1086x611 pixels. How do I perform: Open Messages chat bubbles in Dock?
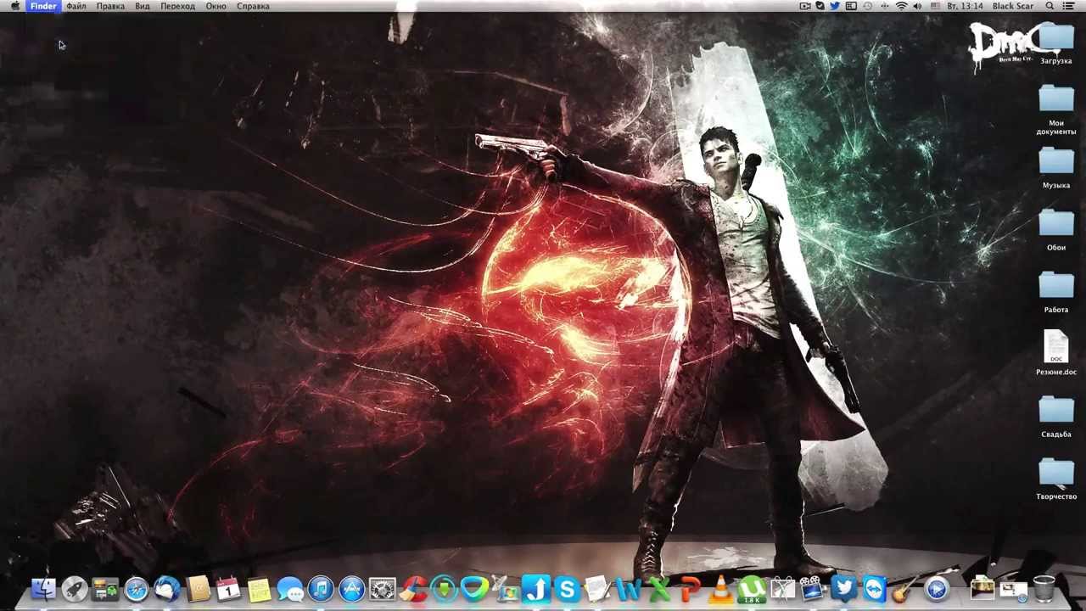point(290,589)
